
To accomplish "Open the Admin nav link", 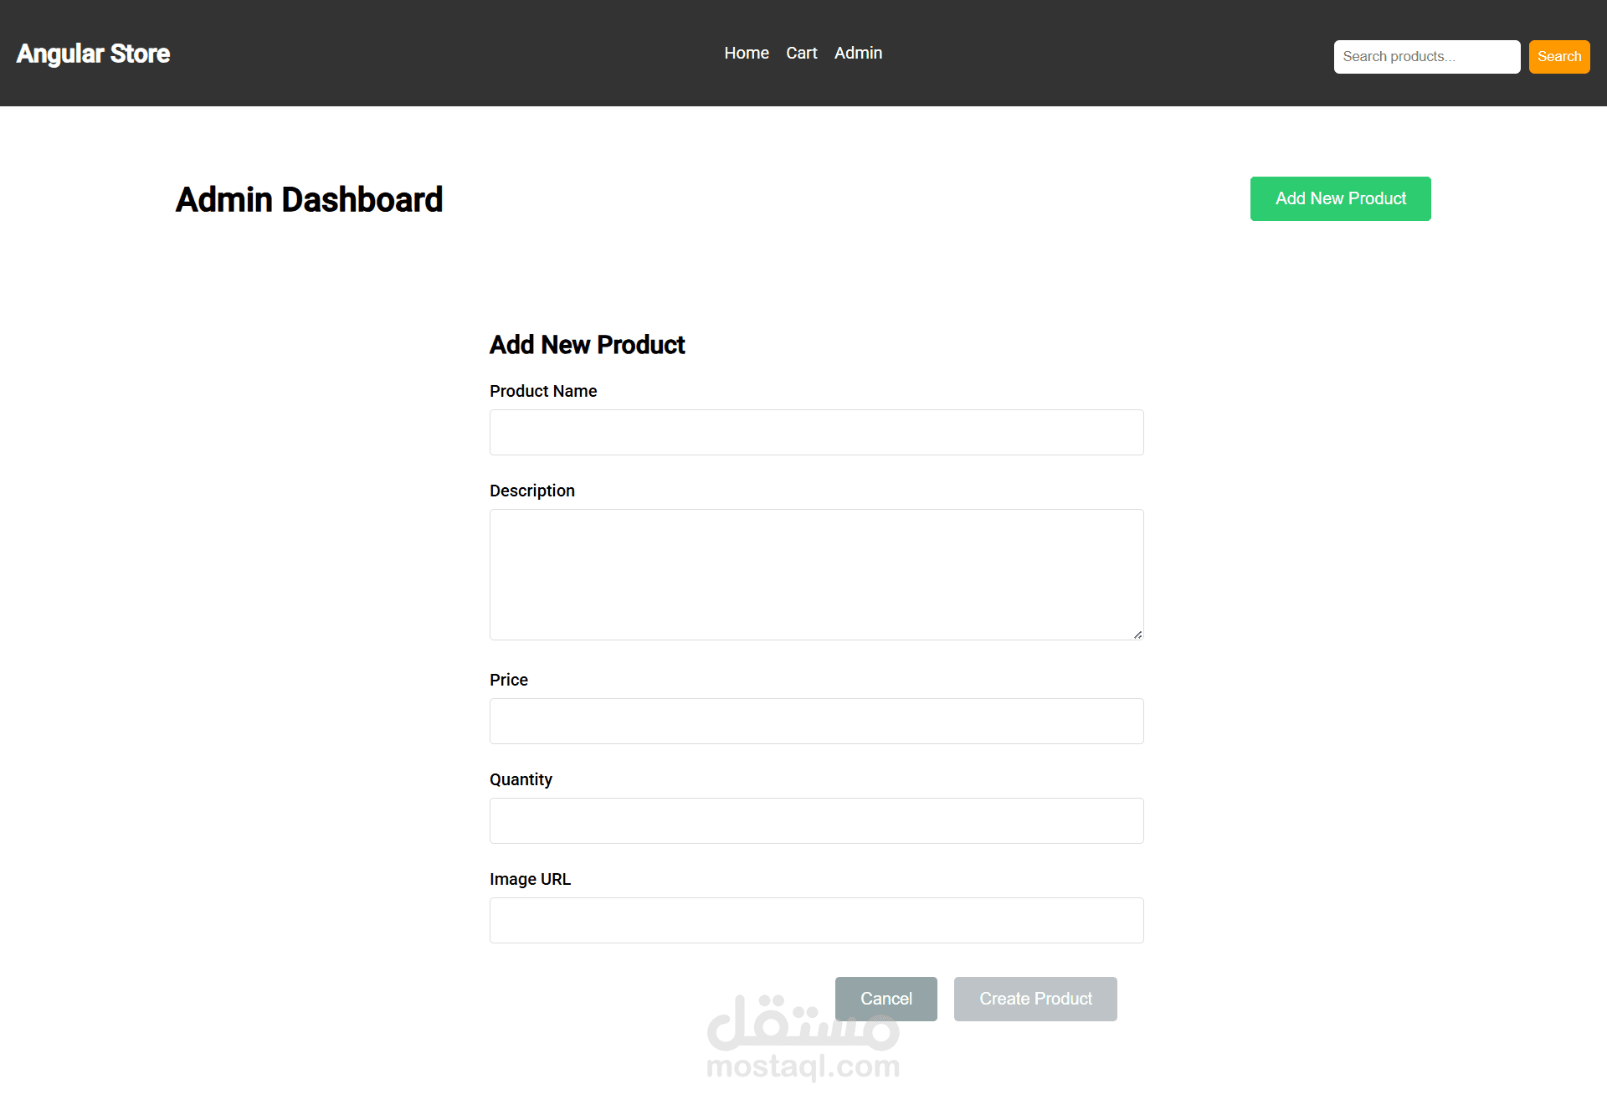I will (x=858, y=53).
